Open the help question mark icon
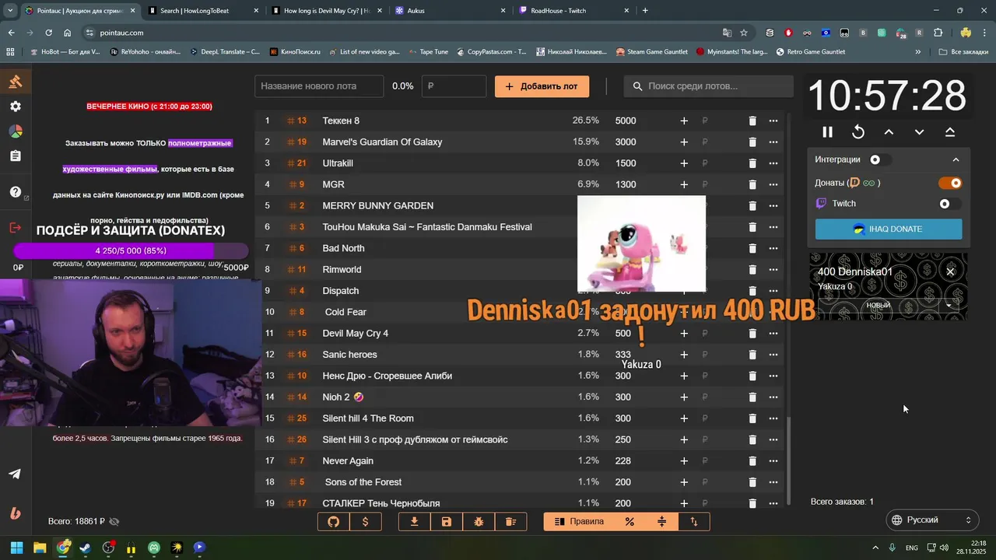Viewport: 996px width, 560px height. pyautogui.click(x=16, y=192)
